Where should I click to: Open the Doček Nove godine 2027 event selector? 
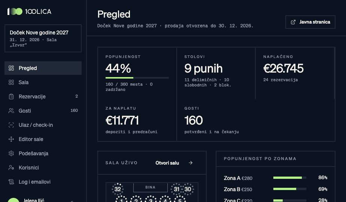pos(43,39)
